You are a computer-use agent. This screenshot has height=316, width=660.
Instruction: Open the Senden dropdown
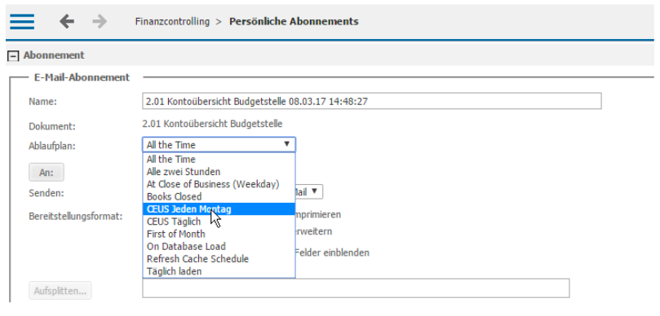tap(309, 191)
